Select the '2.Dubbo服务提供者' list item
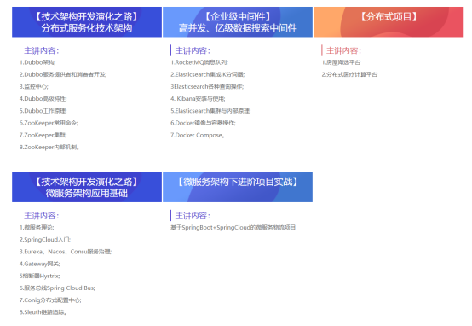The height and width of the screenshot is (326, 472). click(63, 74)
